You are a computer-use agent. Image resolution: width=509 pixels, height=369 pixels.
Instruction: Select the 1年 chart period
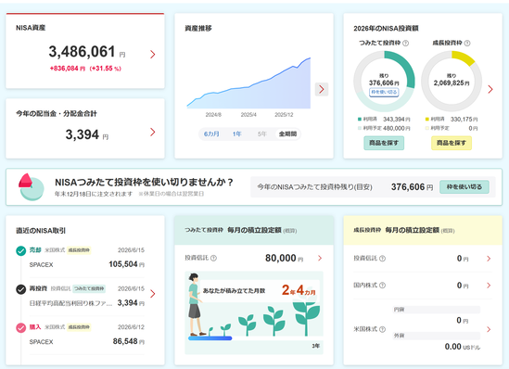pyautogui.click(x=237, y=134)
